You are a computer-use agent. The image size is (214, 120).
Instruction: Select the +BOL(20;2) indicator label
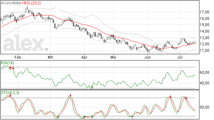click(31, 3)
